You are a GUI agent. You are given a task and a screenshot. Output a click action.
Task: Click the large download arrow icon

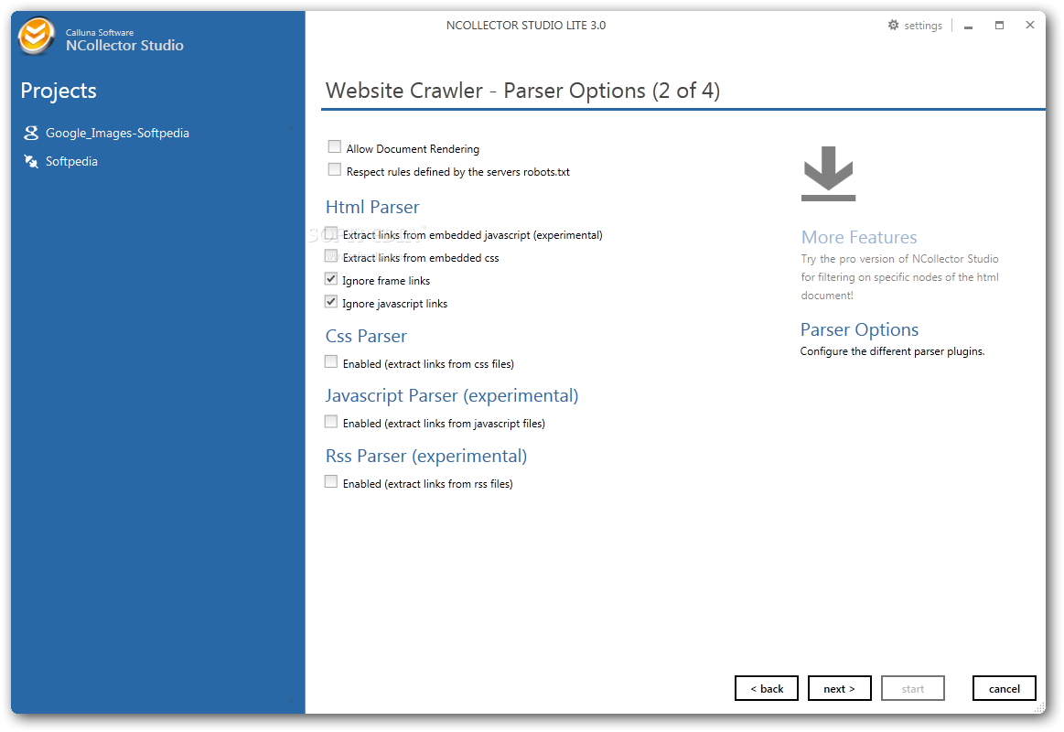(829, 174)
